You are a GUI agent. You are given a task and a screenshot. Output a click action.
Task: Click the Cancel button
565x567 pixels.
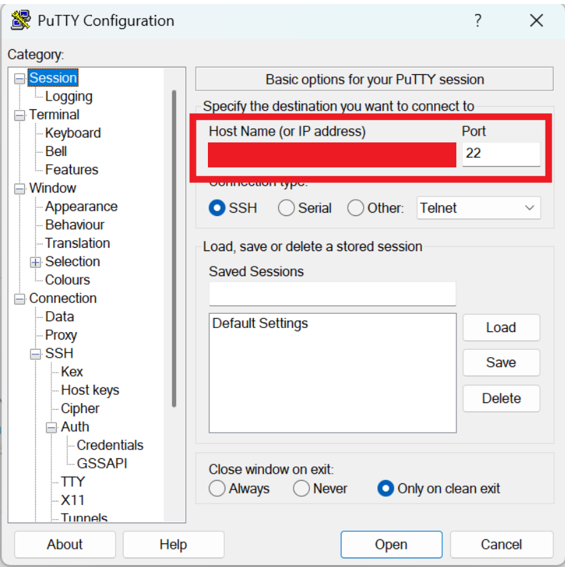[x=502, y=545]
